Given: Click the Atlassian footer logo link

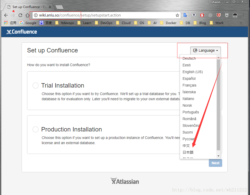Looking at the screenshot, I should point(125,181).
